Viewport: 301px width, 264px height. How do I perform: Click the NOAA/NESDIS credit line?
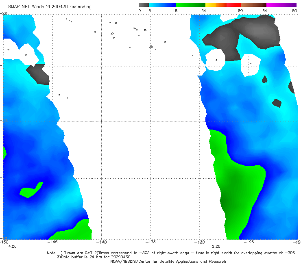(168, 261)
